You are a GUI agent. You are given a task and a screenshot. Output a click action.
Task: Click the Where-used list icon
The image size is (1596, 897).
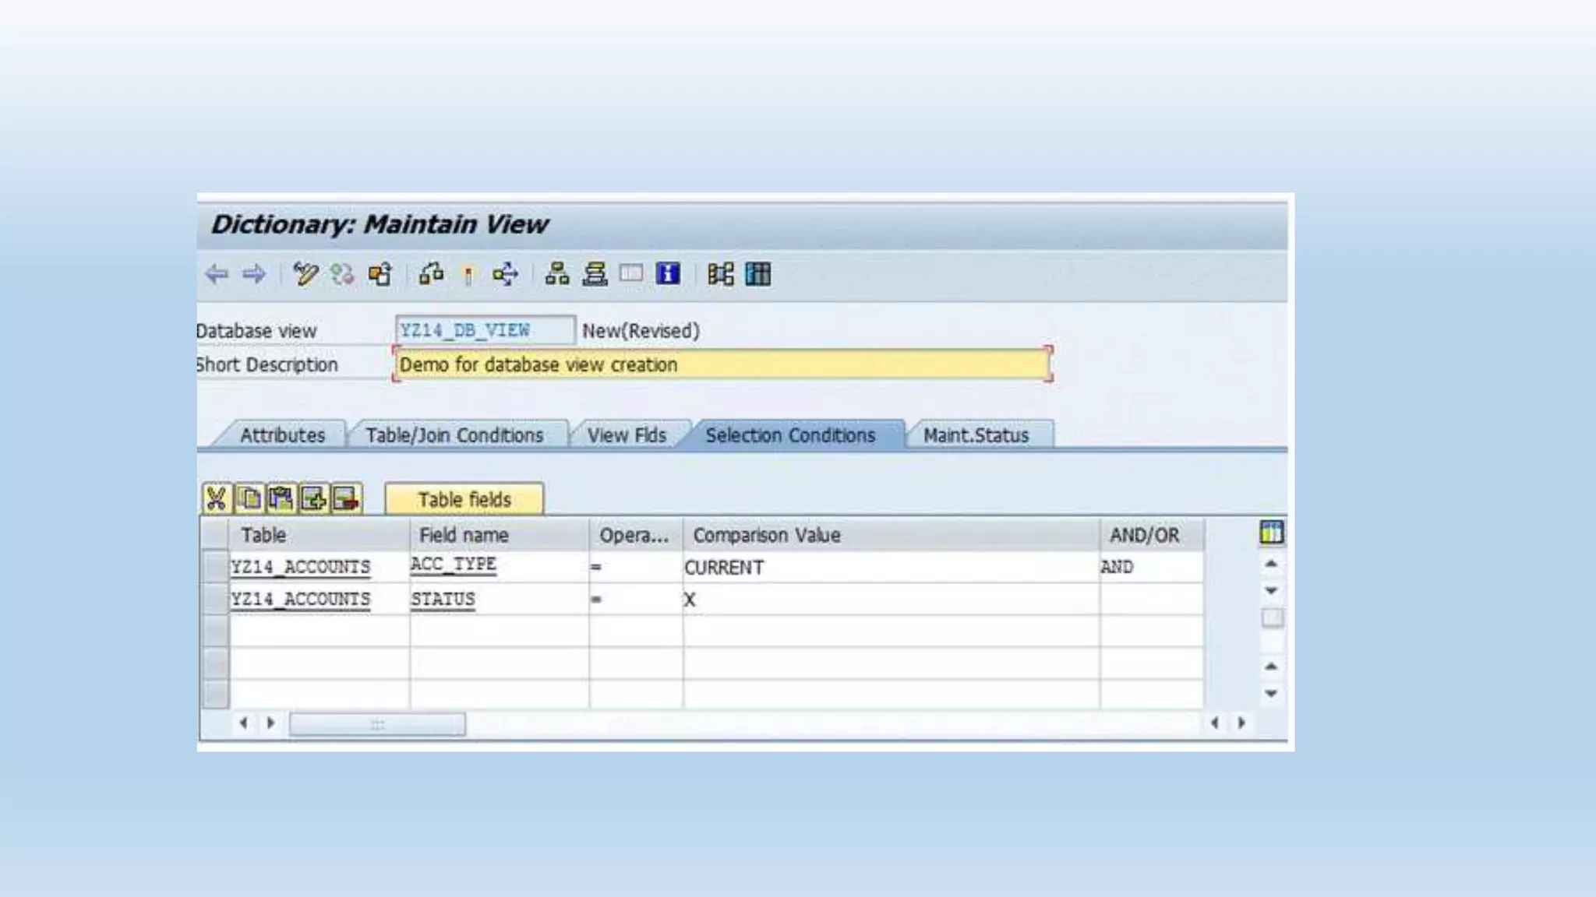(x=505, y=274)
